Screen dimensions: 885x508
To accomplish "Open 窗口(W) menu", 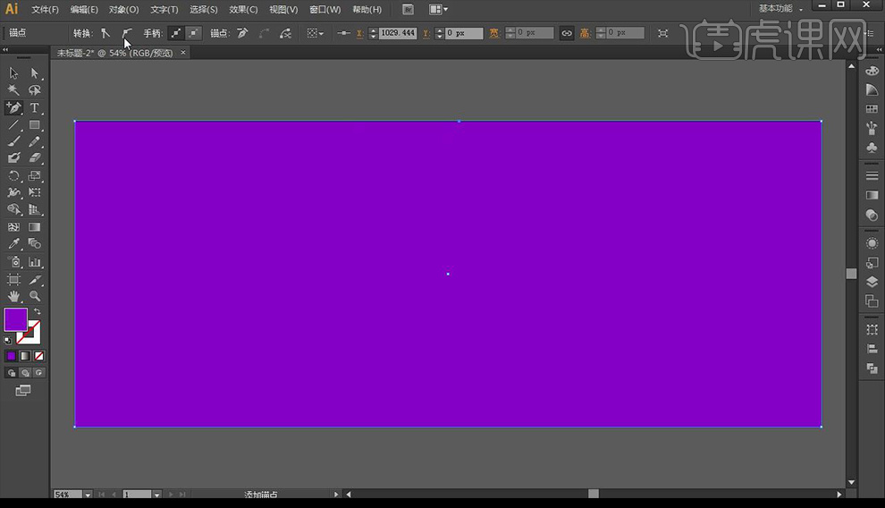I will click(x=325, y=10).
